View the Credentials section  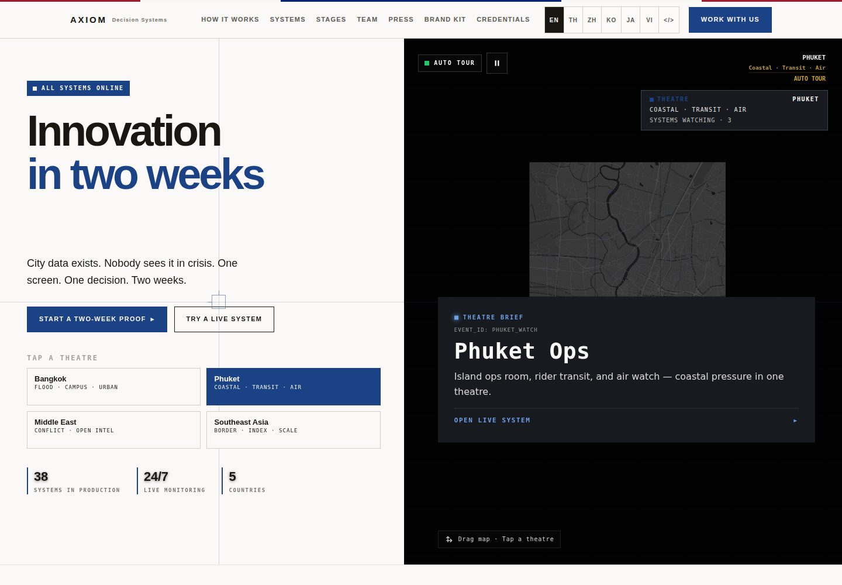(x=503, y=19)
